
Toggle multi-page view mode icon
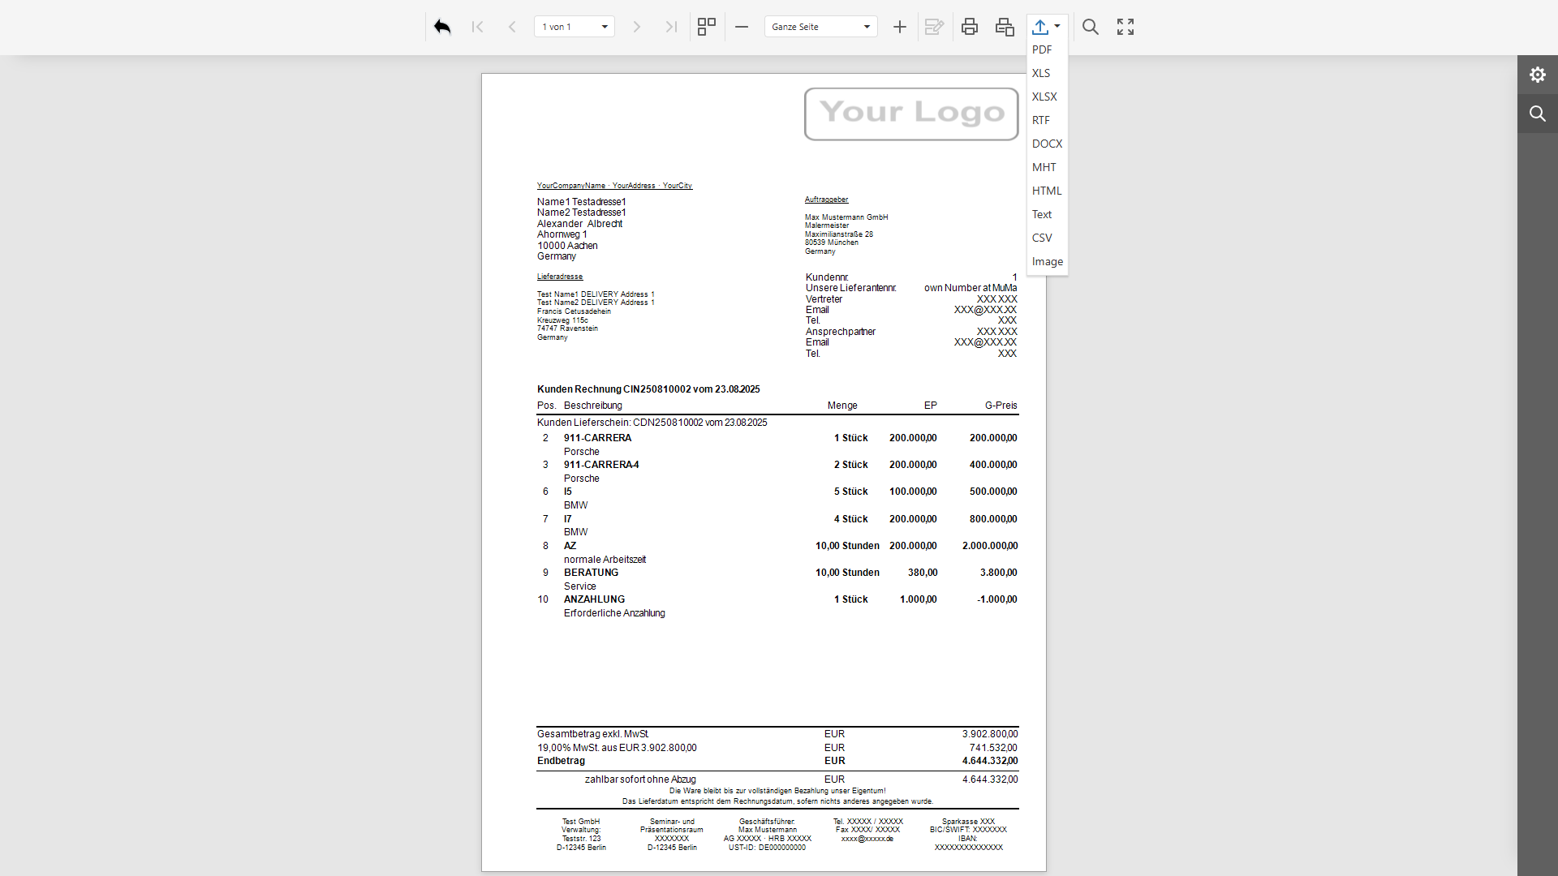tap(707, 27)
